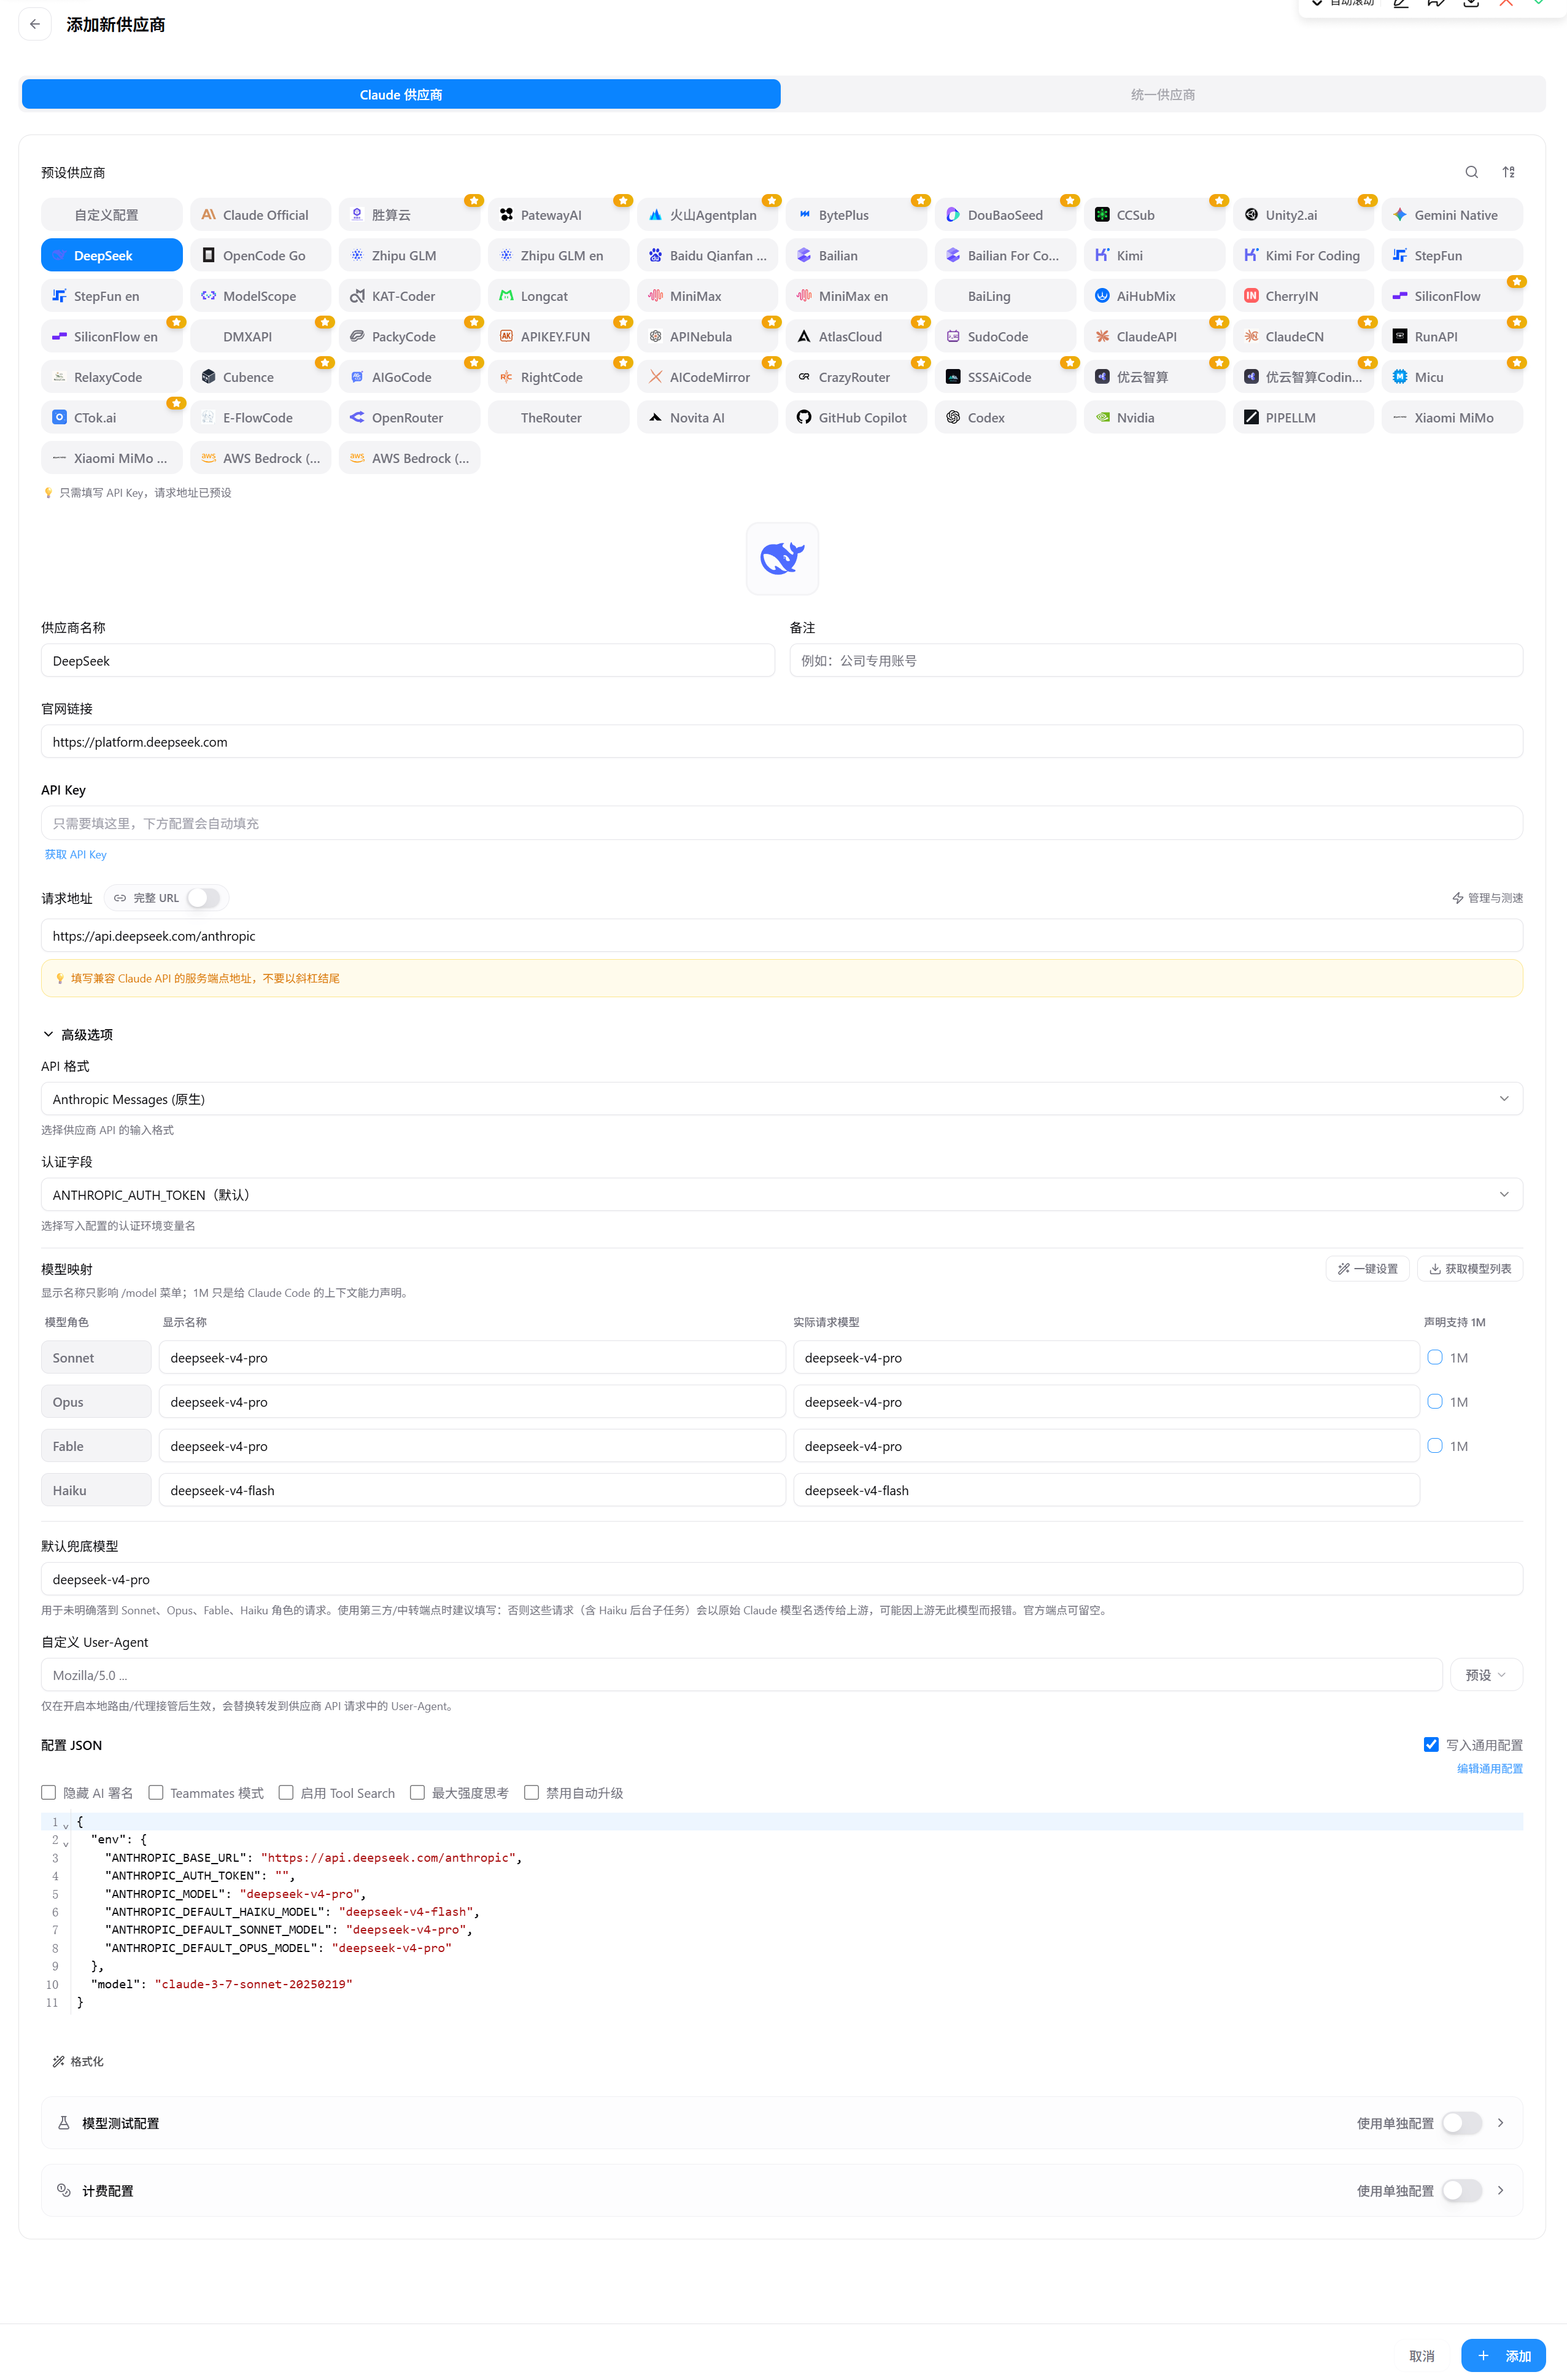Select the Claude Official preset

[x=261, y=215]
